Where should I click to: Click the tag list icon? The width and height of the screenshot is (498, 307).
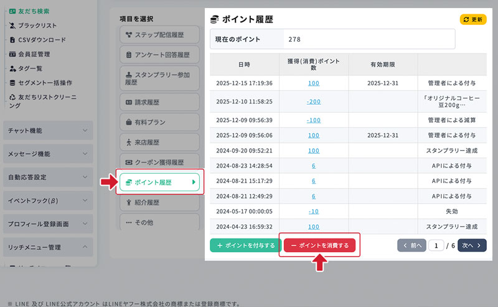pyautogui.click(x=13, y=68)
